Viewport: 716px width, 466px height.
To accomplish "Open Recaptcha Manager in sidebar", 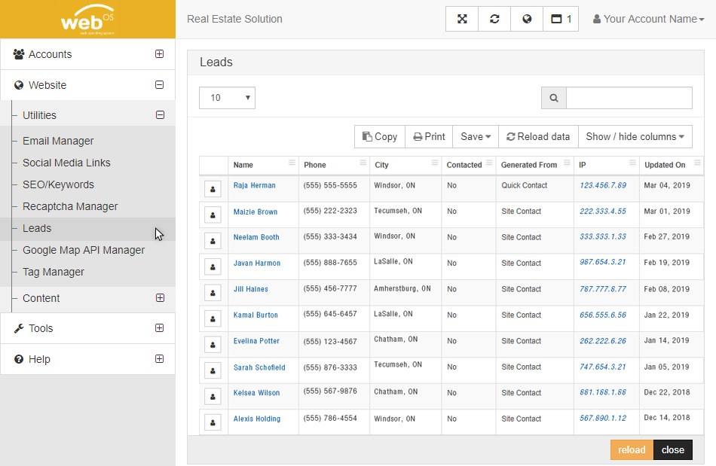I will pos(70,206).
